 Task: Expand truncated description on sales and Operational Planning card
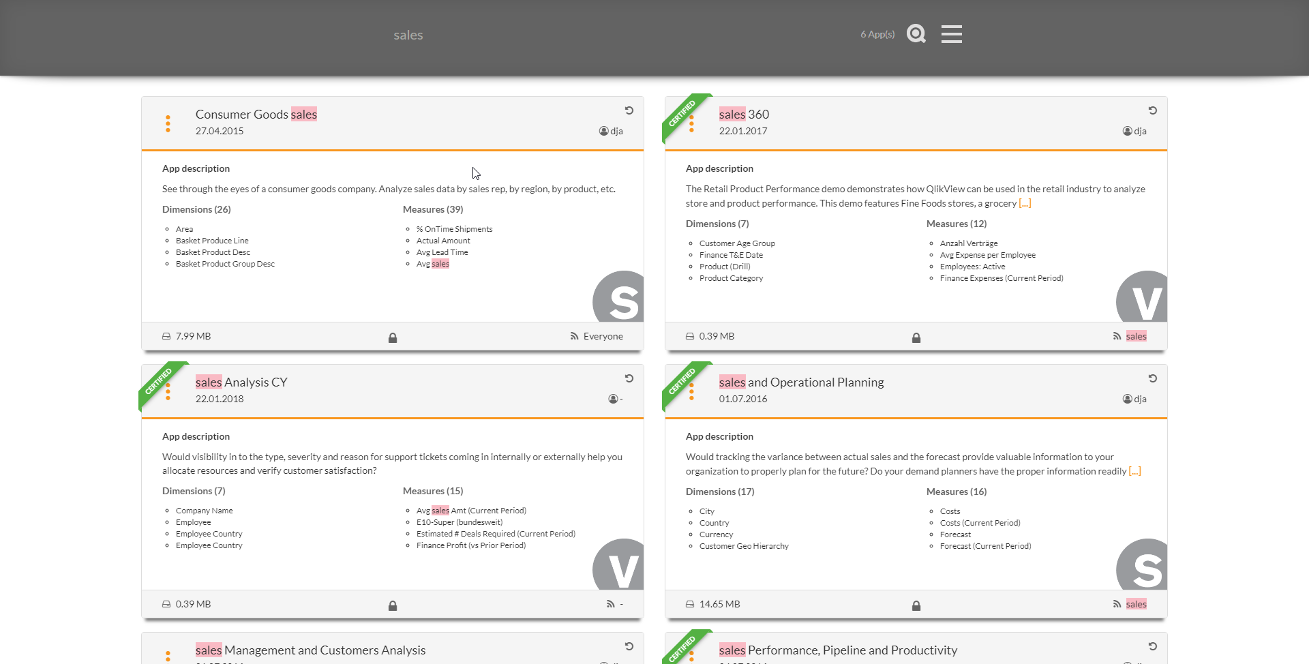[1134, 471]
